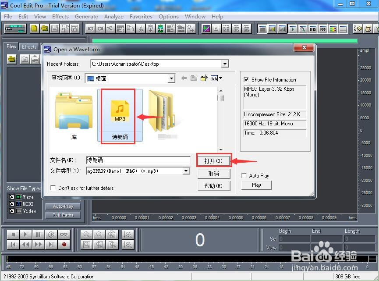Click the New file icon in toolbar
Image resolution: width=379 pixels, height=281 pixels.
click(x=34, y=29)
